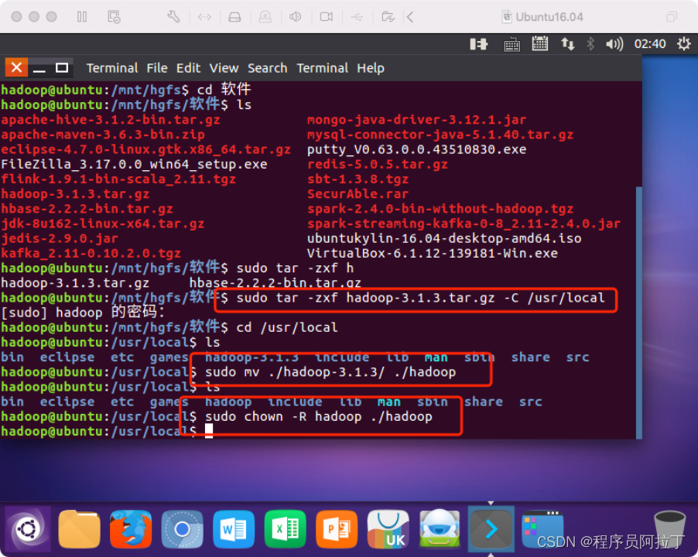Open the Search menu in the terminal

[267, 68]
